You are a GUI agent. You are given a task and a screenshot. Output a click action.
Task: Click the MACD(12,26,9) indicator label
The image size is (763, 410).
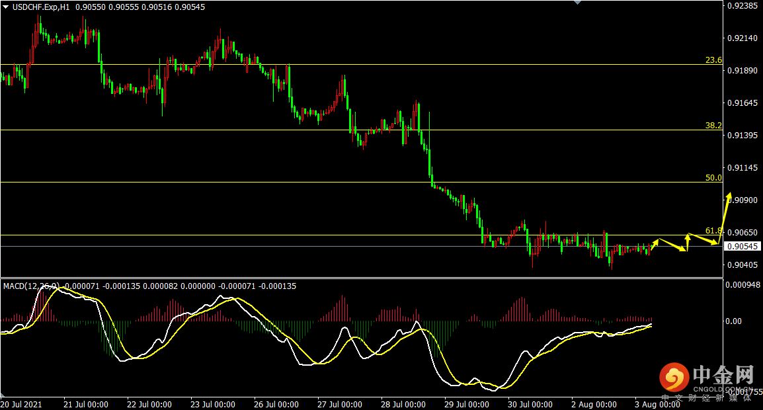pyautogui.click(x=31, y=286)
